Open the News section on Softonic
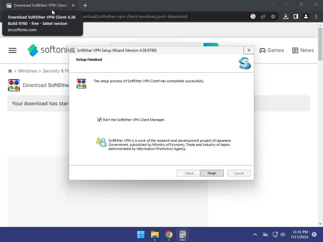The width and height of the screenshot is (323, 242). [303, 50]
